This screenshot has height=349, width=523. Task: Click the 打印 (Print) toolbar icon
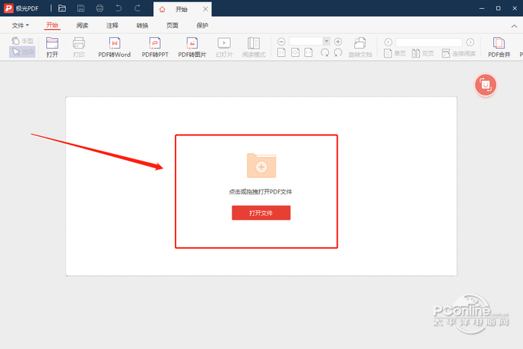tap(78, 47)
